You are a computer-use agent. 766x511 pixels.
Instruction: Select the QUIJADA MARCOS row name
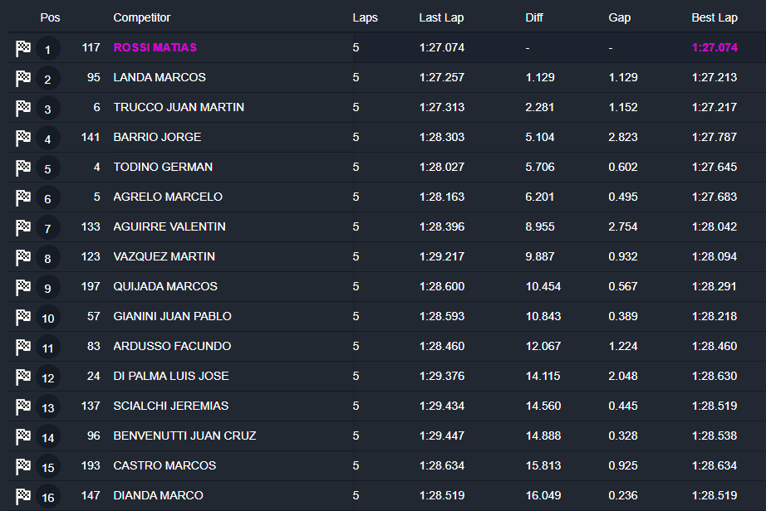tap(165, 286)
